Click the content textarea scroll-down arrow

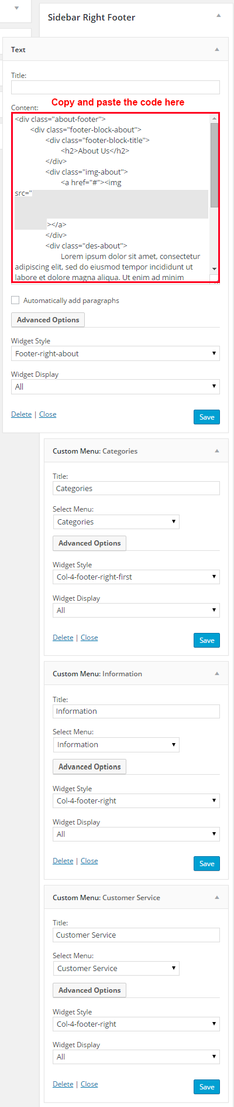tap(214, 268)
